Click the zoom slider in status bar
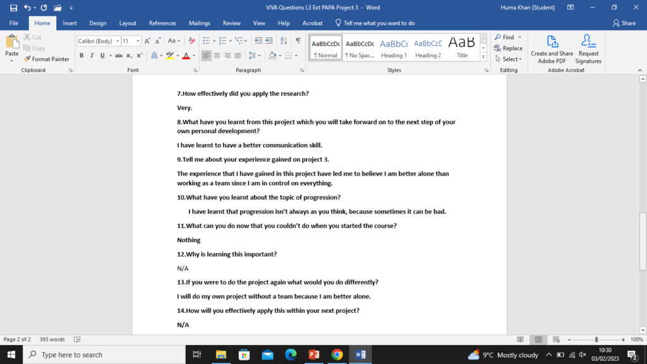 [596, 339]
